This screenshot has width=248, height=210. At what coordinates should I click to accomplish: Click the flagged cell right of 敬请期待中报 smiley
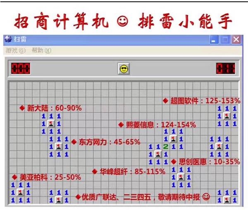point(227,200)
